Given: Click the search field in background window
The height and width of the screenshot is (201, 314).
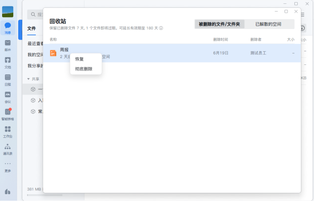Looking at the screenshot, I should 36,15.
